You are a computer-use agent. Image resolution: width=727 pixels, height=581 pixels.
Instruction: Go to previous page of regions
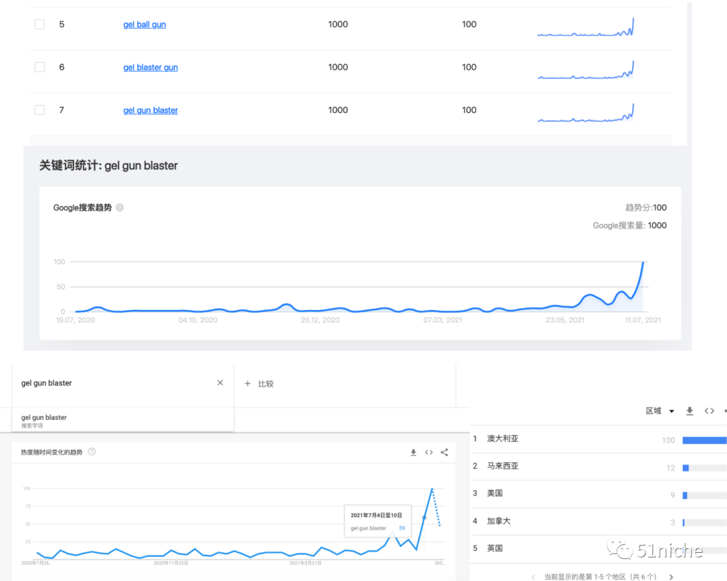tap(533, 577)
